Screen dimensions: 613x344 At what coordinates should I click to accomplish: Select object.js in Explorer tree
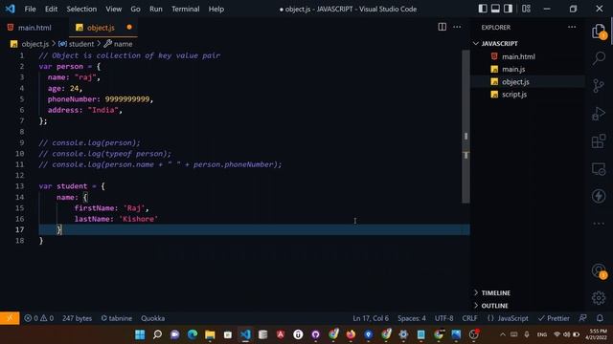pos(515,81)
